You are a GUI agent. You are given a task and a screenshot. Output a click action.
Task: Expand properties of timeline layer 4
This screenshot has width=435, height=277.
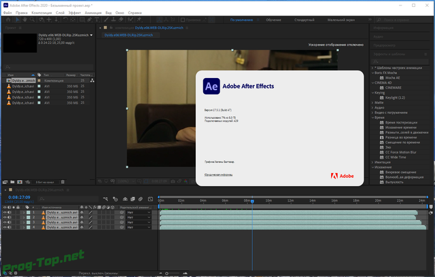pyautogui.click(x=24, y=227)
